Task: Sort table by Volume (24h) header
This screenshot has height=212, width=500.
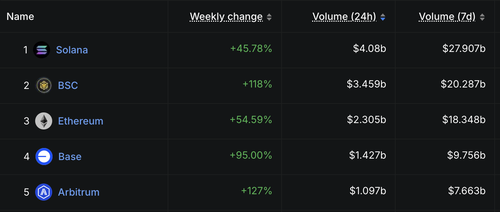Action: [344, 17]
